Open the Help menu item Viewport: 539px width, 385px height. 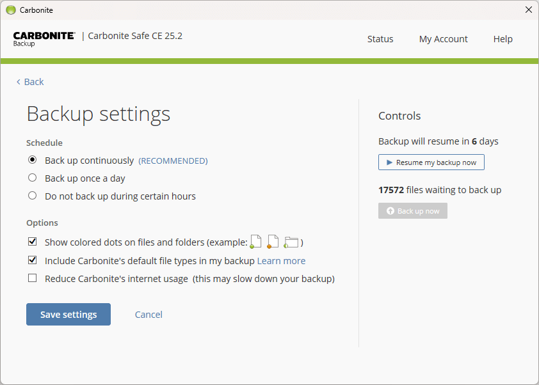point(503,39)
